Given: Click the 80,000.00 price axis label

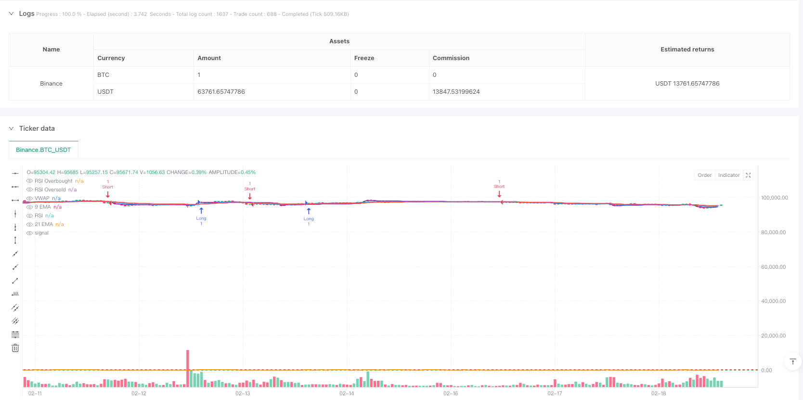Looking at the screenshot, I should [773, 232].
